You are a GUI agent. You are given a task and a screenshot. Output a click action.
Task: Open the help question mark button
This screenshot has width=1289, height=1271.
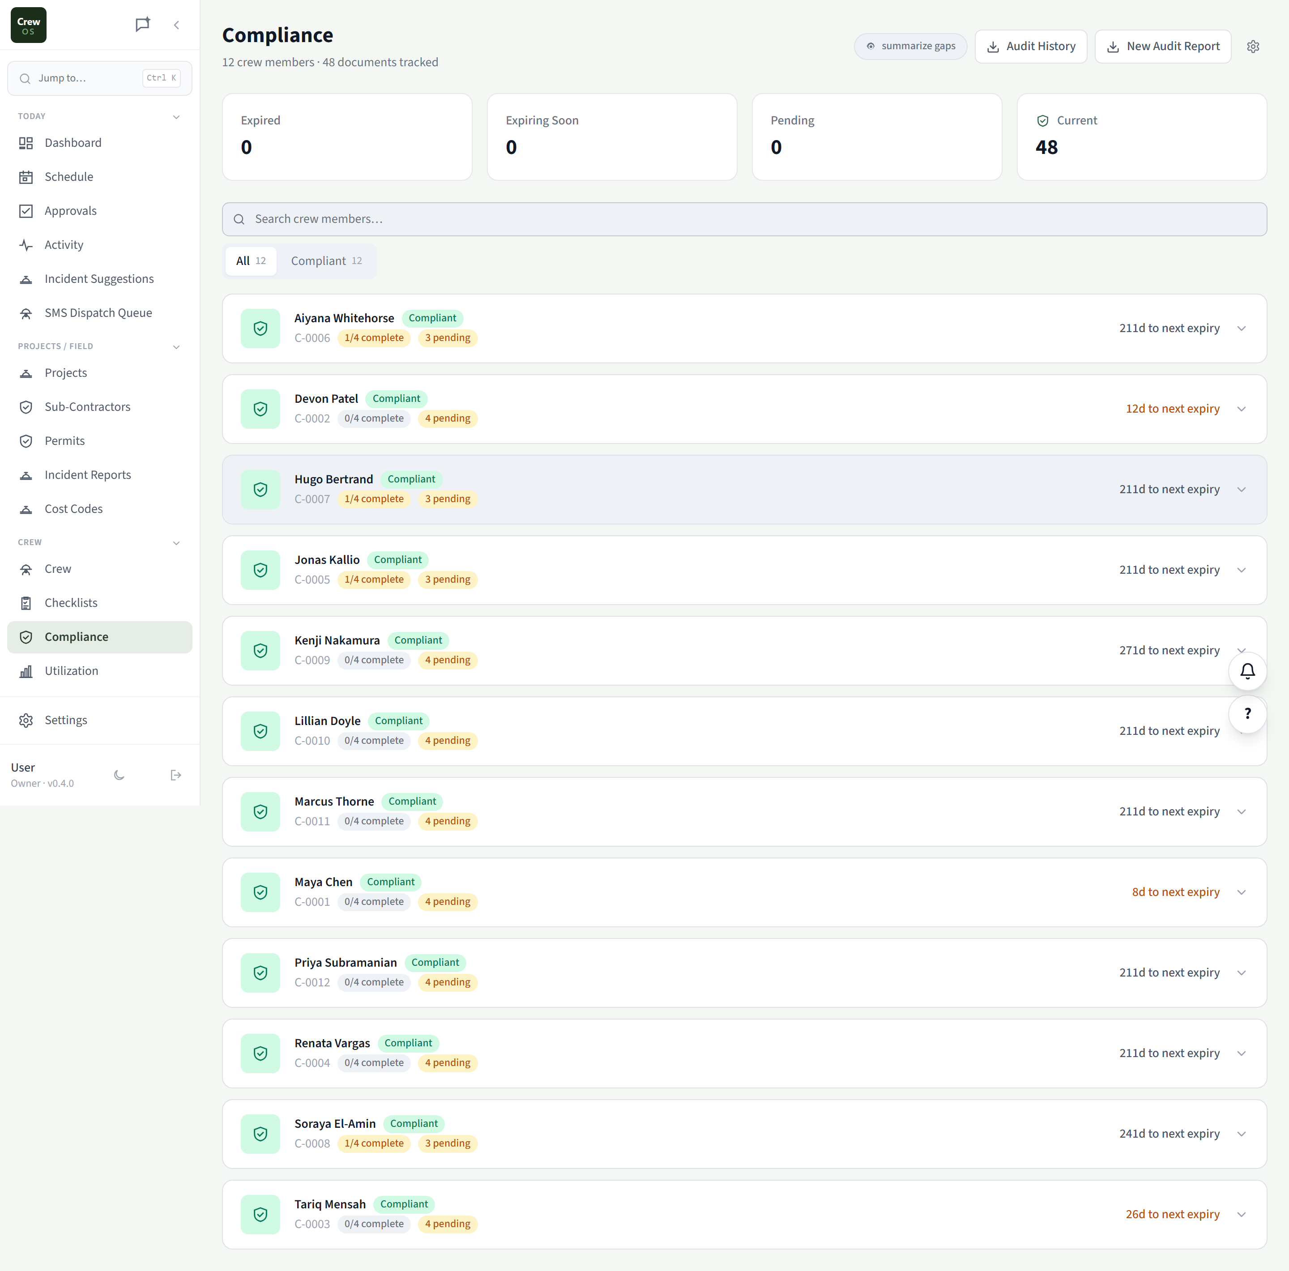coord(1247,715)
